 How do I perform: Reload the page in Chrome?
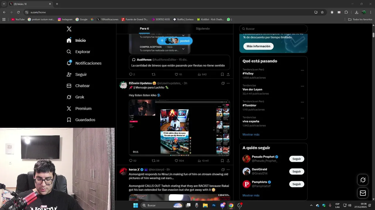point(18,12)
